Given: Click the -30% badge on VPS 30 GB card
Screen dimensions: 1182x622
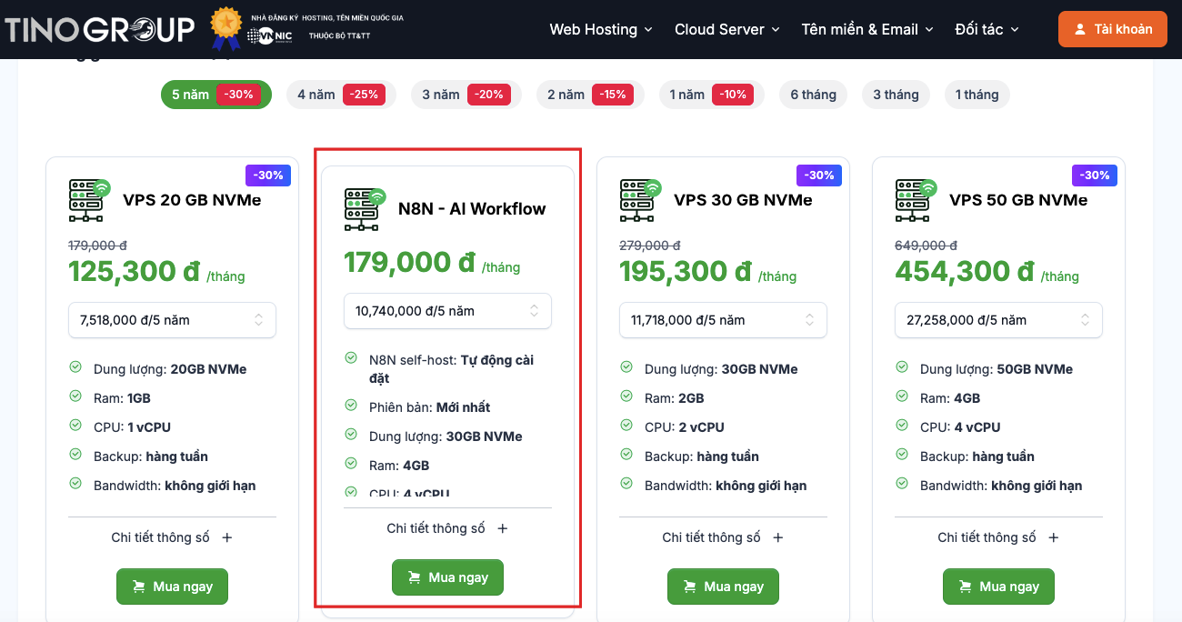Looking at the screenshot, I should (819, 176).
